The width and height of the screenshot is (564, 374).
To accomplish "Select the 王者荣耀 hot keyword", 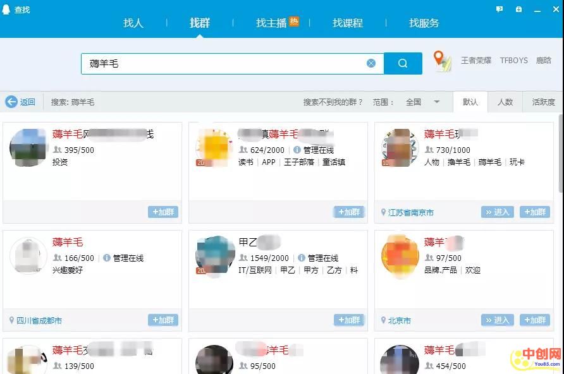I will coord(475,61).
